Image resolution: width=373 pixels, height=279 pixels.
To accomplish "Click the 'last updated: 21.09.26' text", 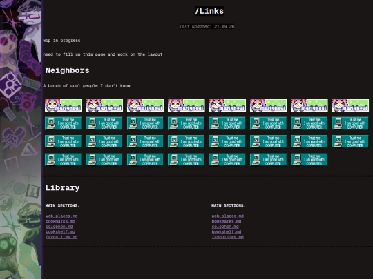I will pyautogui.click(x=207, y=27).
